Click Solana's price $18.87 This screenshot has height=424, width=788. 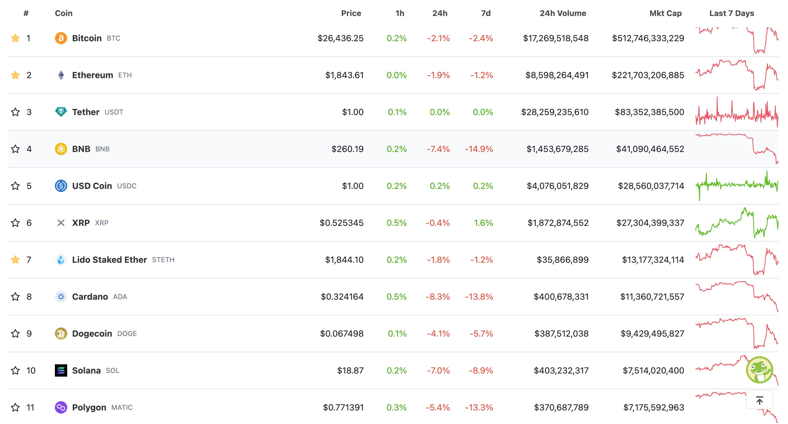[x=351, y=370]
